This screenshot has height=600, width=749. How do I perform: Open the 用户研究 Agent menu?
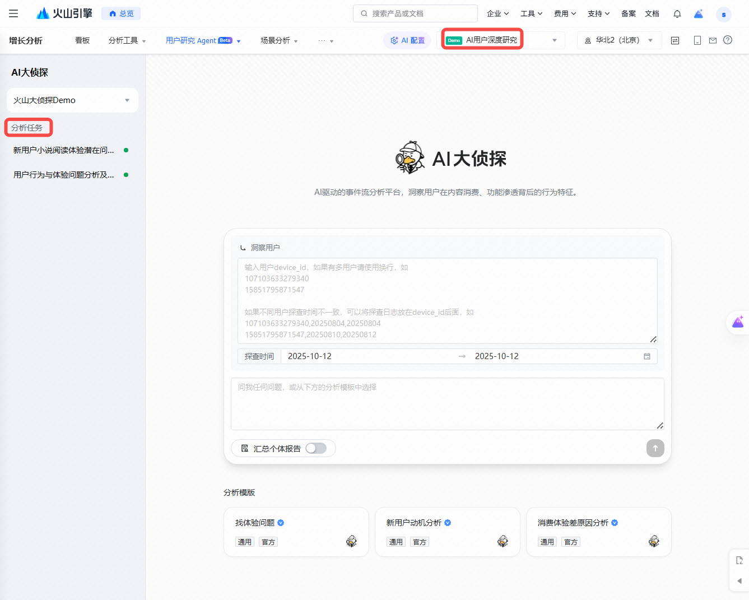pos(203,40)
